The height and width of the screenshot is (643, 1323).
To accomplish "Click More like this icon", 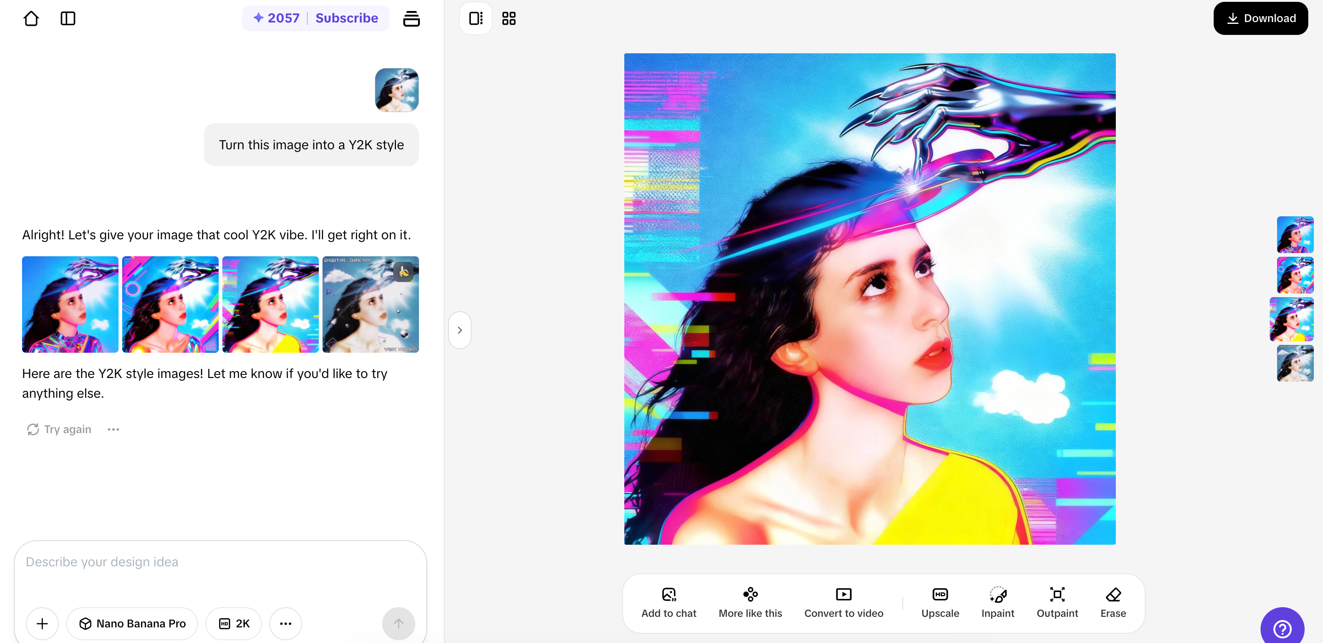I will (750, 594).
